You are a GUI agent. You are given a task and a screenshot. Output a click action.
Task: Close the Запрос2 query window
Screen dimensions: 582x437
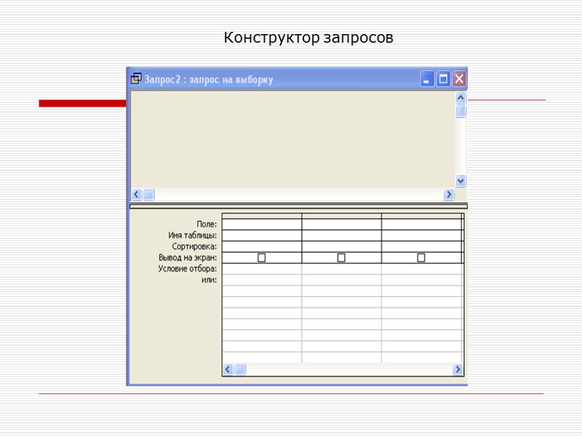(459, 79)
